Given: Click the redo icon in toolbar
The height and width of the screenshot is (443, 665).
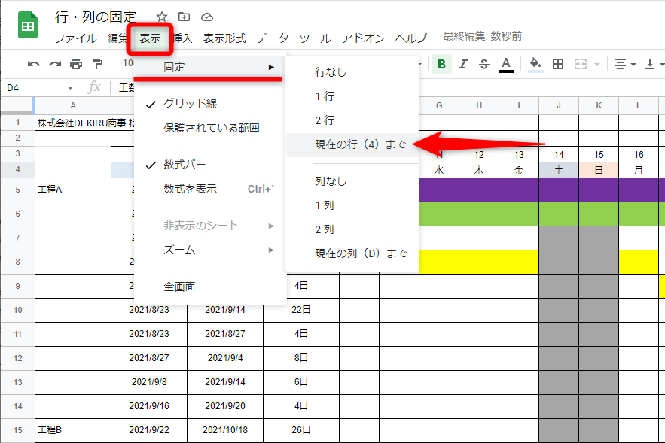Looking at the screenshot, I should pyautogui.click(x=54, y=64).
